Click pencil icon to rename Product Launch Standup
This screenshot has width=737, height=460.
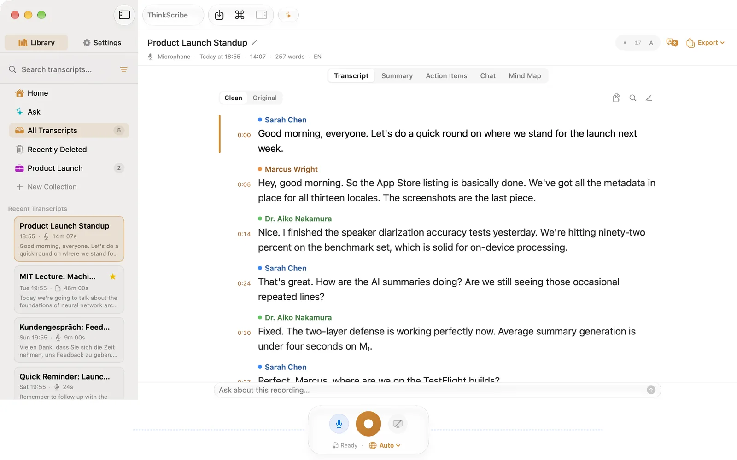[x=254, y=43]
